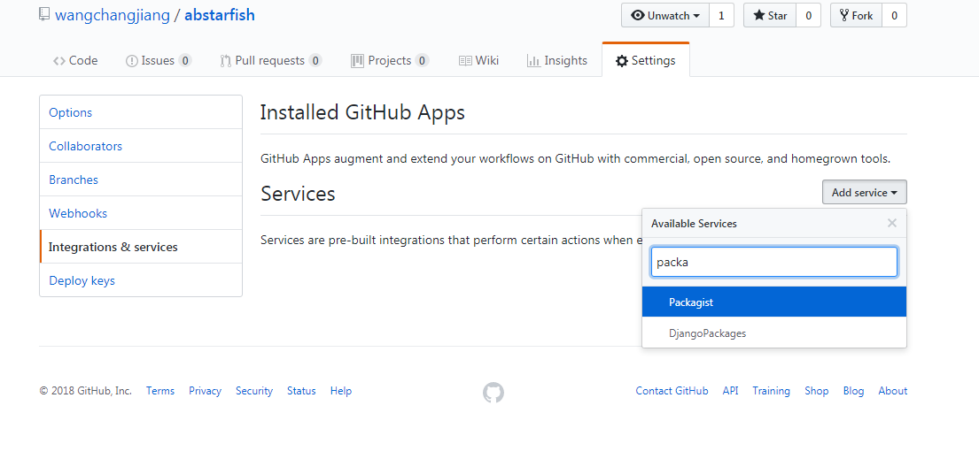Click the Services section heading
This screenshot has height=459, width=979.
tap(298, 194)
